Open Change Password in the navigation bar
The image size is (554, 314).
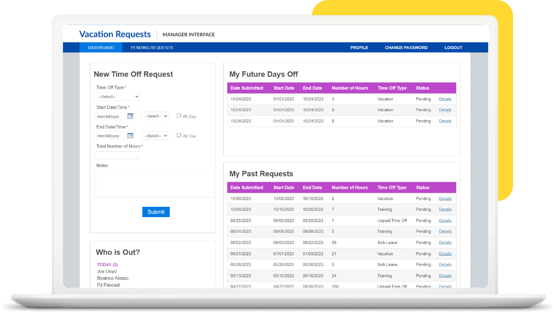406,48
